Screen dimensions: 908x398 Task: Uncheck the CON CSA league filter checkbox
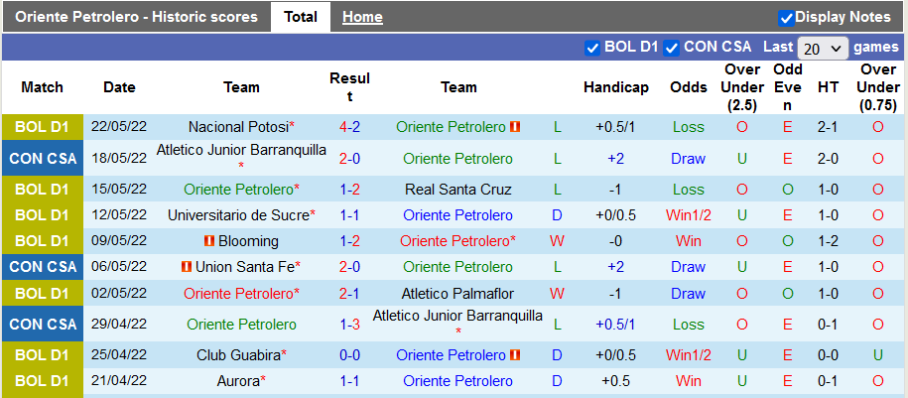pyautogui.click(x=672, y=47)
